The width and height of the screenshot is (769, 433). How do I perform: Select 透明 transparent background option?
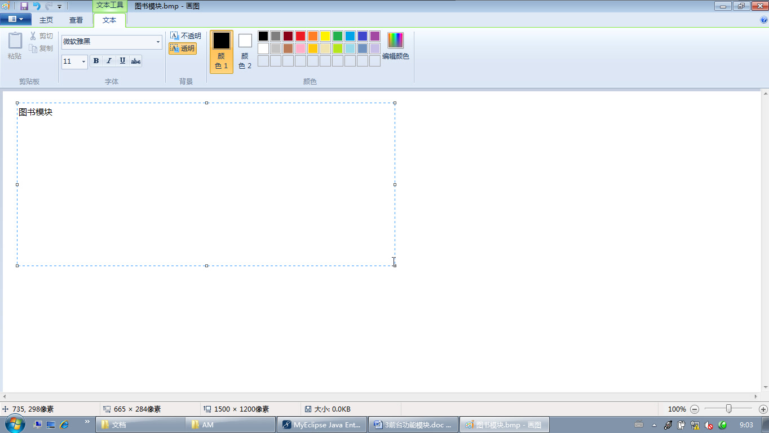(x=183, y=48)
